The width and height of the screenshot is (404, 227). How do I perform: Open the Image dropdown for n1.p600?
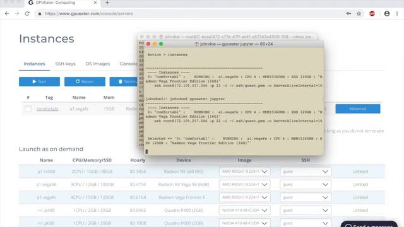(244, 223)
